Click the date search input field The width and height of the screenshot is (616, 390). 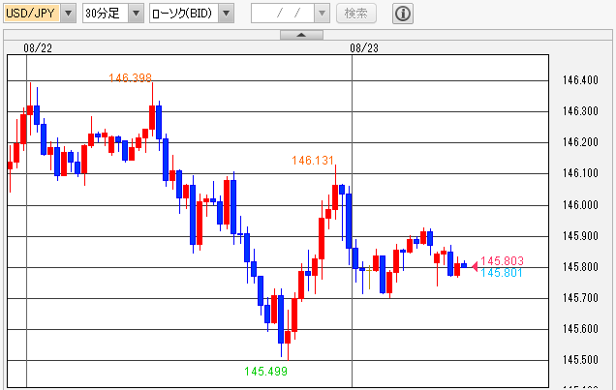coord(283,14)
